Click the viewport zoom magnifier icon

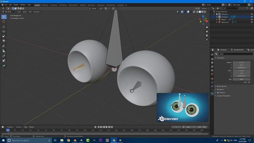click(207, 27)
